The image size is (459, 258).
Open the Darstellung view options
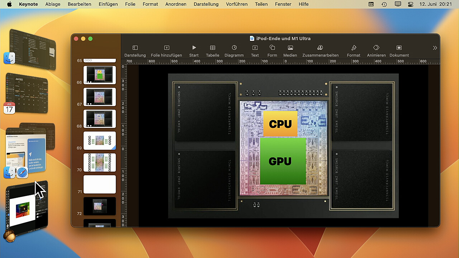click(135, 51)
